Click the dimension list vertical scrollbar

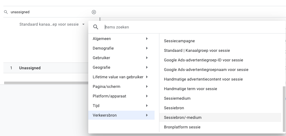pyautogui.click(x=284, y=108)
